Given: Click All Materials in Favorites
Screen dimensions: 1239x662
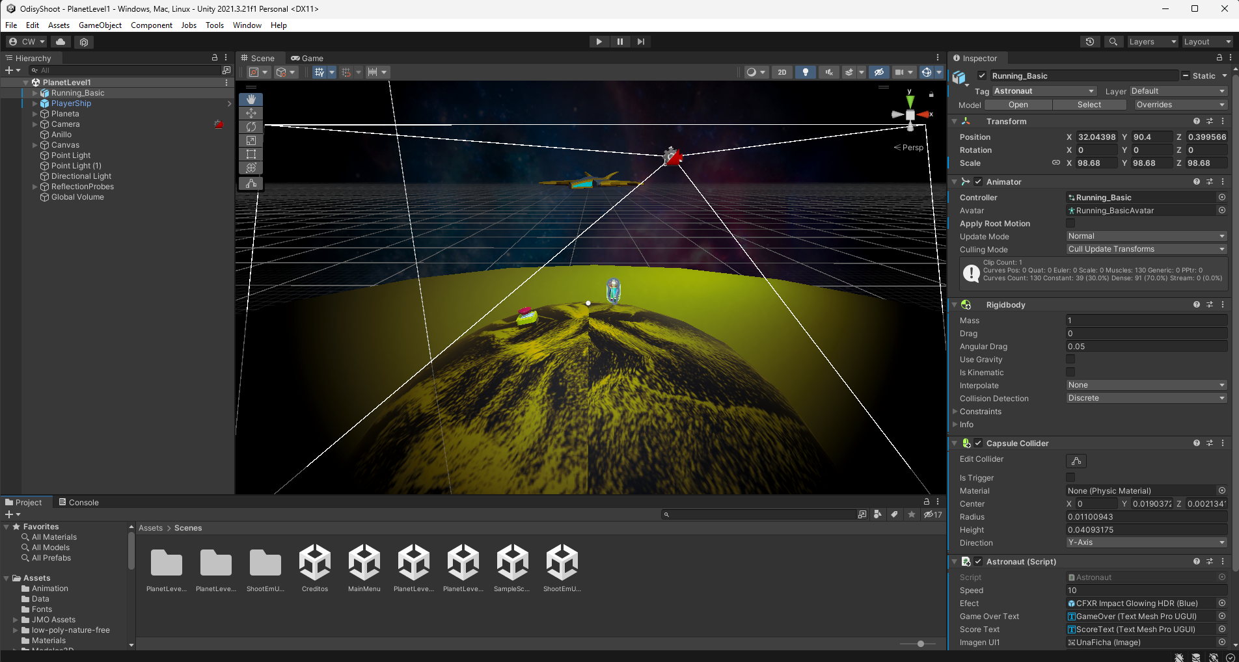Looking at the screenshot, I should click(x=54, y=537).
